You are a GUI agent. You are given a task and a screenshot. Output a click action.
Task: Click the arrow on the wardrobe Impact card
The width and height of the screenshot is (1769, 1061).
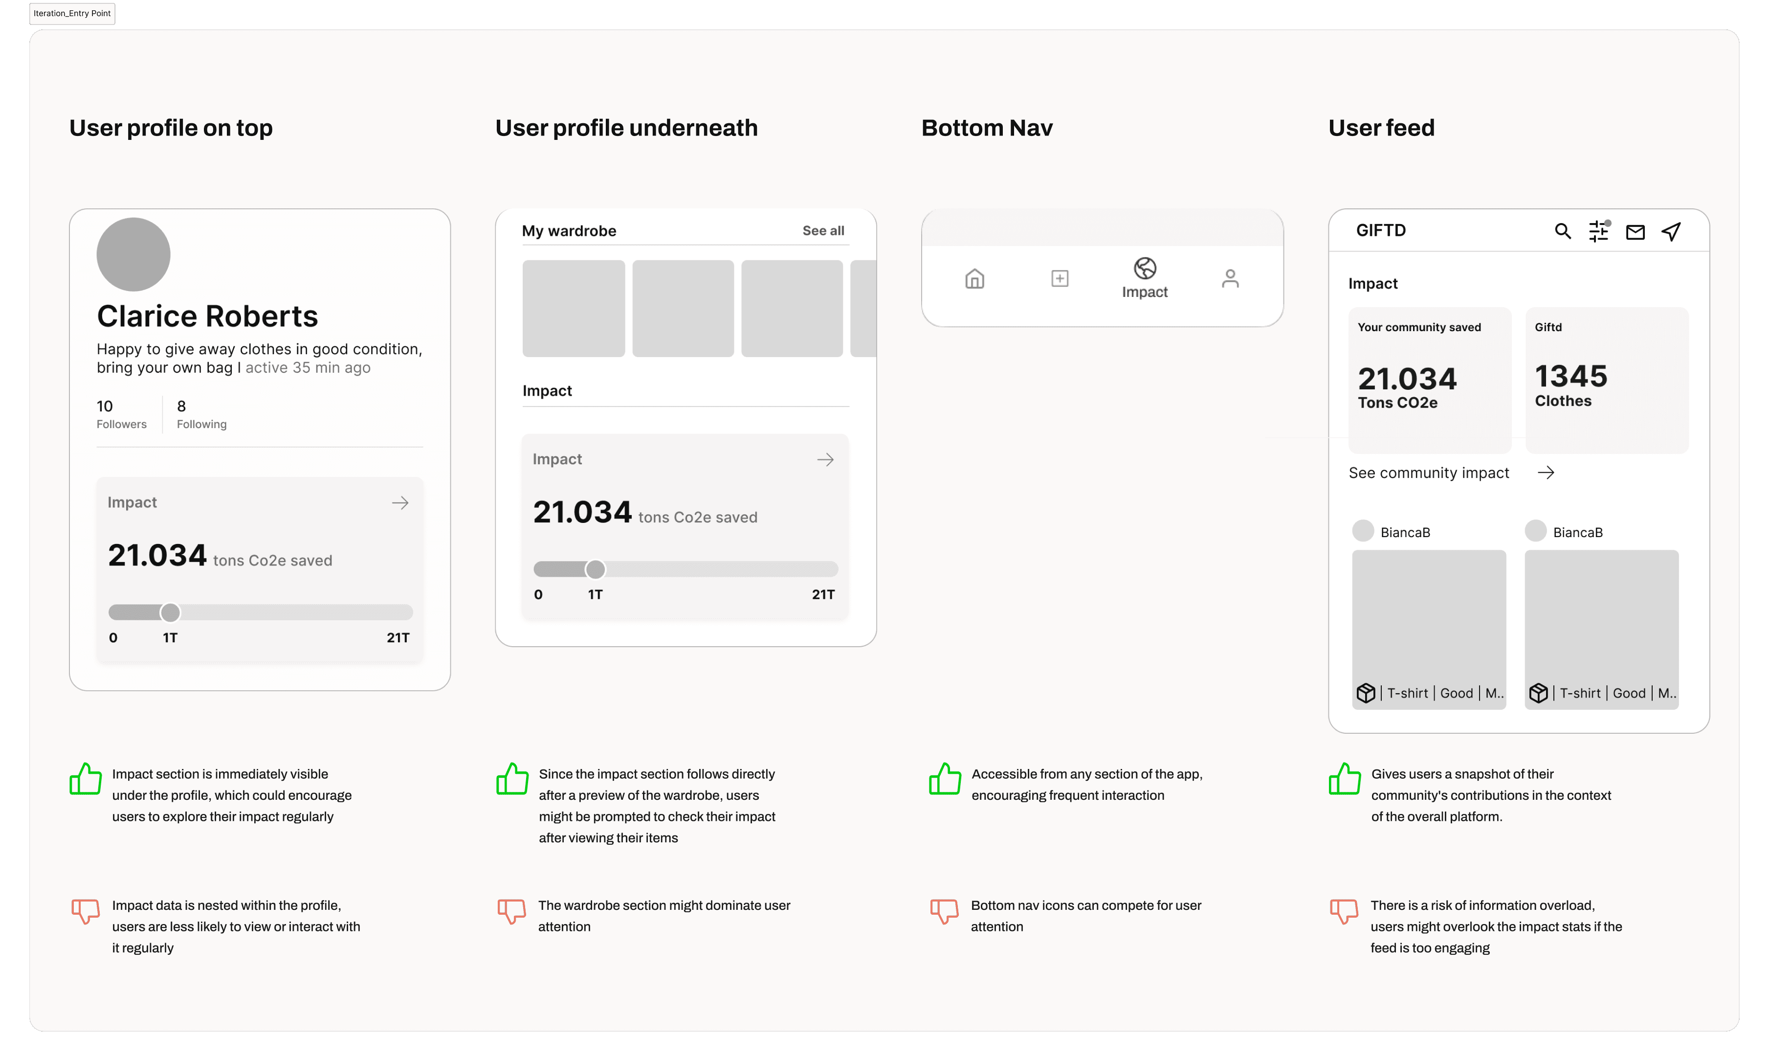point(825,460)
